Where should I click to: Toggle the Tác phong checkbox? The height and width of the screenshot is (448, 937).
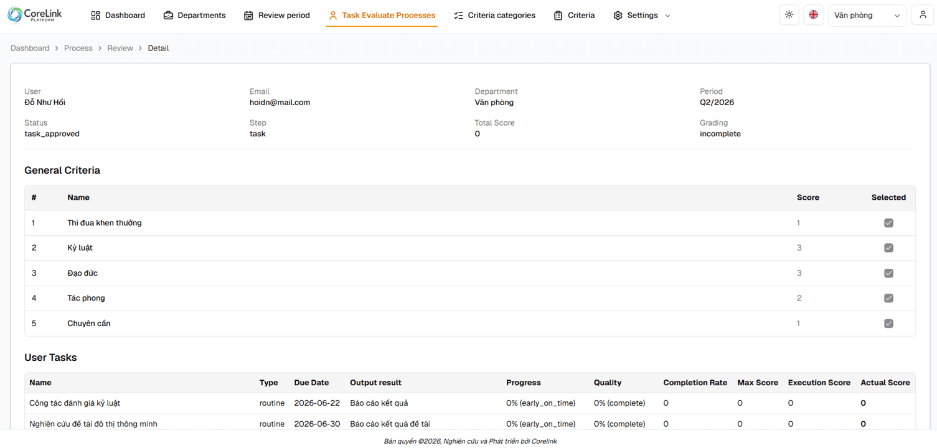click(x=888, y=298)
